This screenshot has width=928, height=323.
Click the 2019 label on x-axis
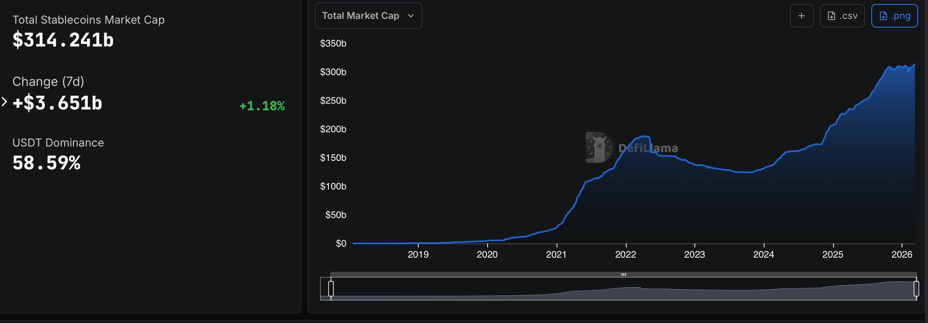(x=418, y=254)
